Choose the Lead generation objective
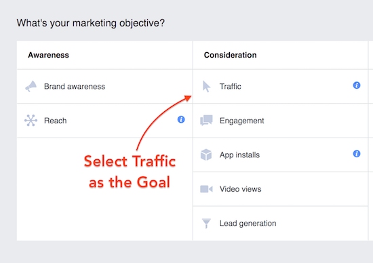Viewport: 373px width, 263px height. coord(280,224)
